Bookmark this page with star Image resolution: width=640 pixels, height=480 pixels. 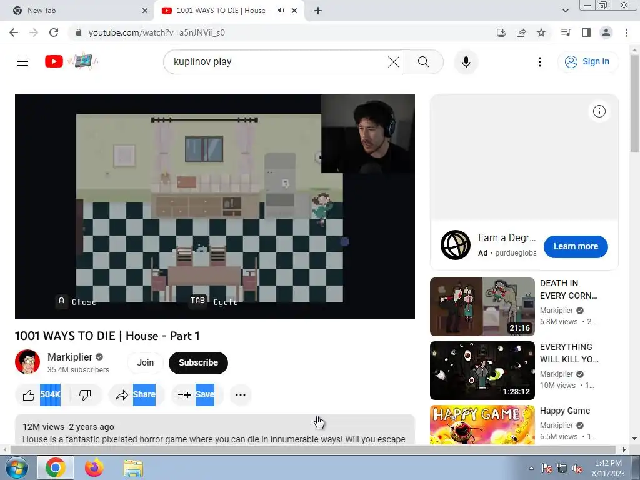click(541, 32)
